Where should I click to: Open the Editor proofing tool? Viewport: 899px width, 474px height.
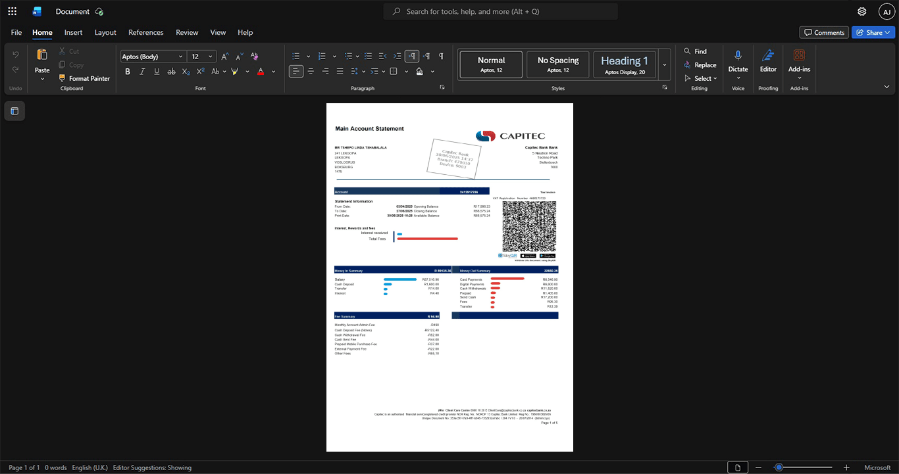pyautogui.click(x=768, y=55)
